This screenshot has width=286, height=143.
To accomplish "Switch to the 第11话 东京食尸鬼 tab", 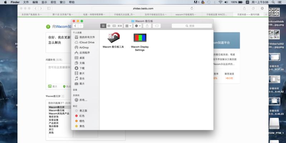I will point(63,14).
